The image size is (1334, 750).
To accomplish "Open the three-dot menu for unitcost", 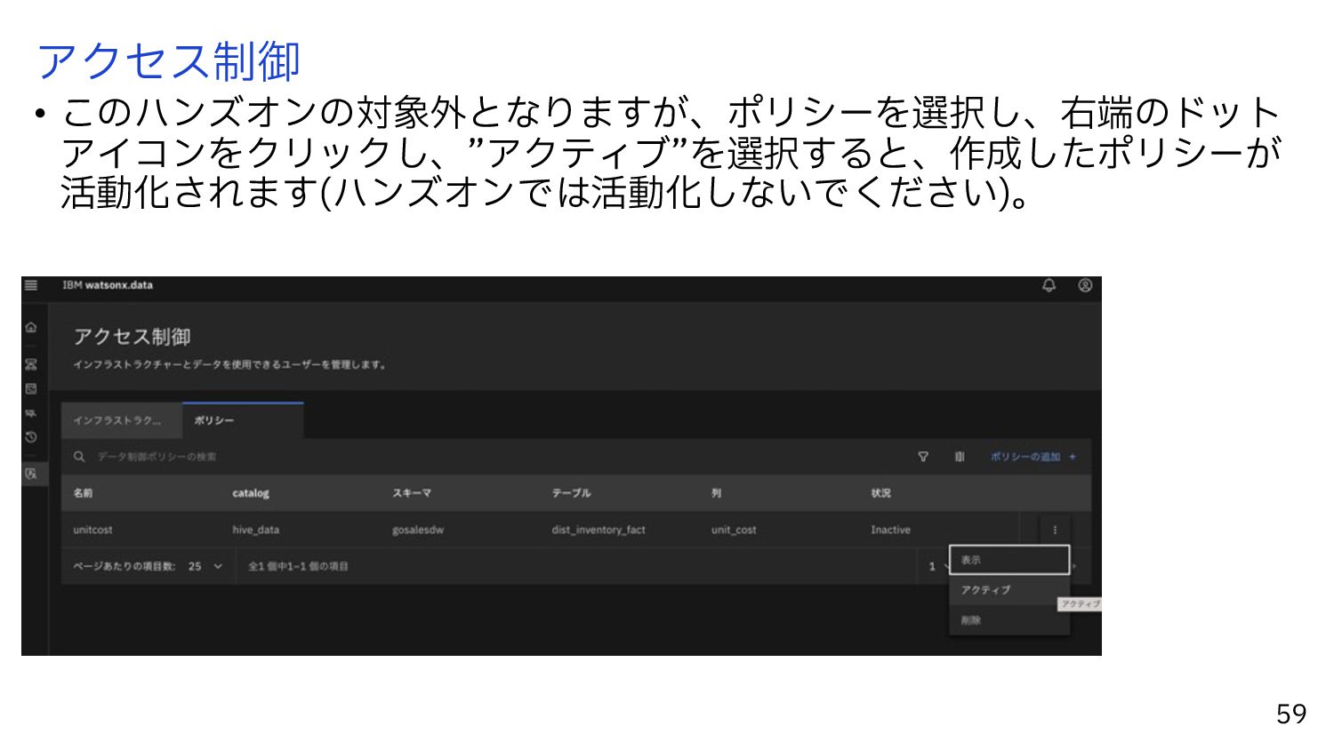I will click(1055, 530).
